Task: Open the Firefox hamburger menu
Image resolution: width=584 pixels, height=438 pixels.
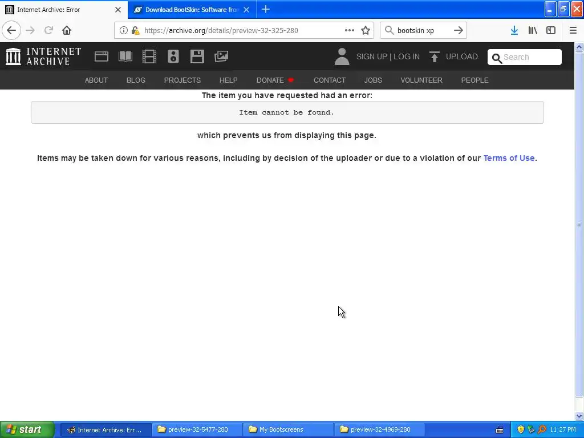Action: 573,30
